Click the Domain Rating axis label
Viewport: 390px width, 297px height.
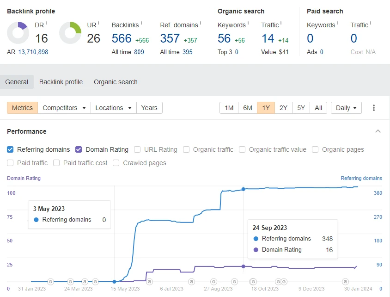24,178
